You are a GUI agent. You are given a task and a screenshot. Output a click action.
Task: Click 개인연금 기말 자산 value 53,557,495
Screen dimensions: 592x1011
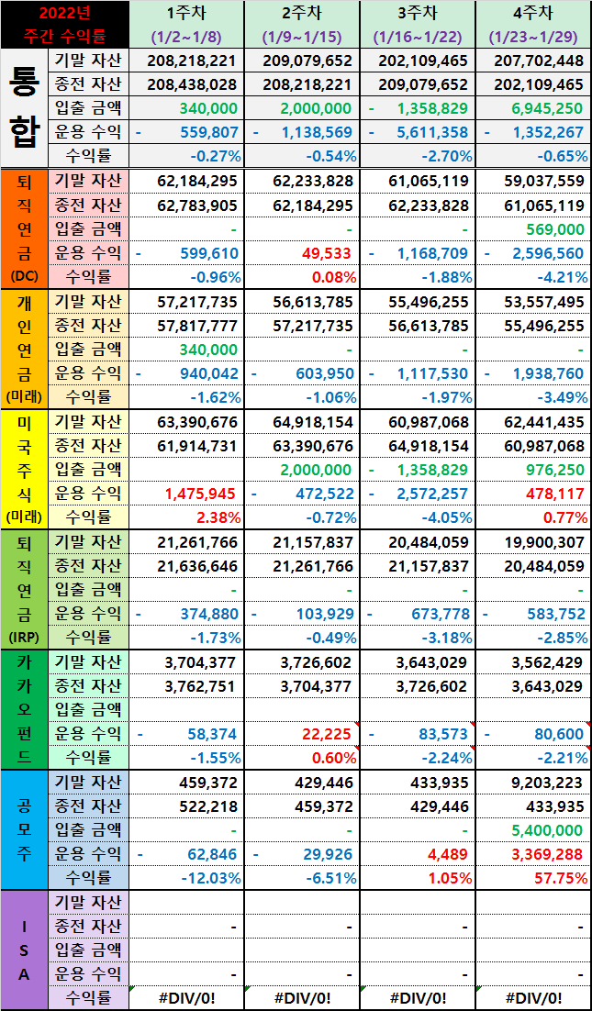pyautogui.click(x=533, y=302)
